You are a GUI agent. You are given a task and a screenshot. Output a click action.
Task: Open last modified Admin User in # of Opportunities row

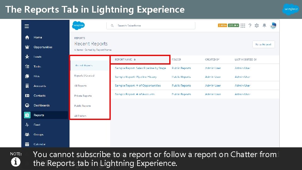point(243,86)
